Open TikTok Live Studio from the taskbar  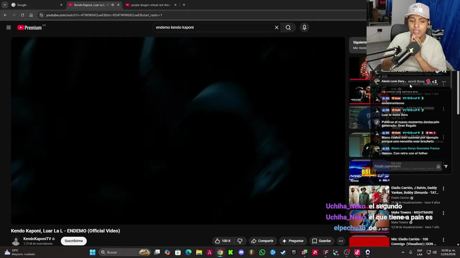click(x=357, y=252)
